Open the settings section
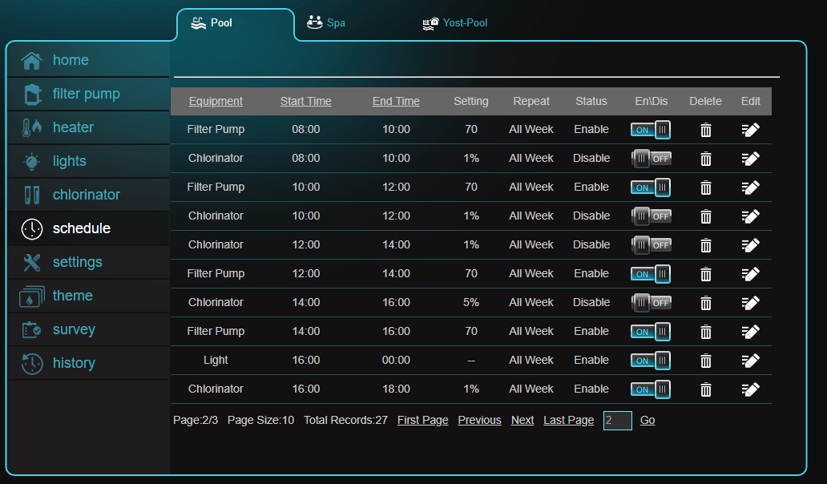 (x=88, y=262)
